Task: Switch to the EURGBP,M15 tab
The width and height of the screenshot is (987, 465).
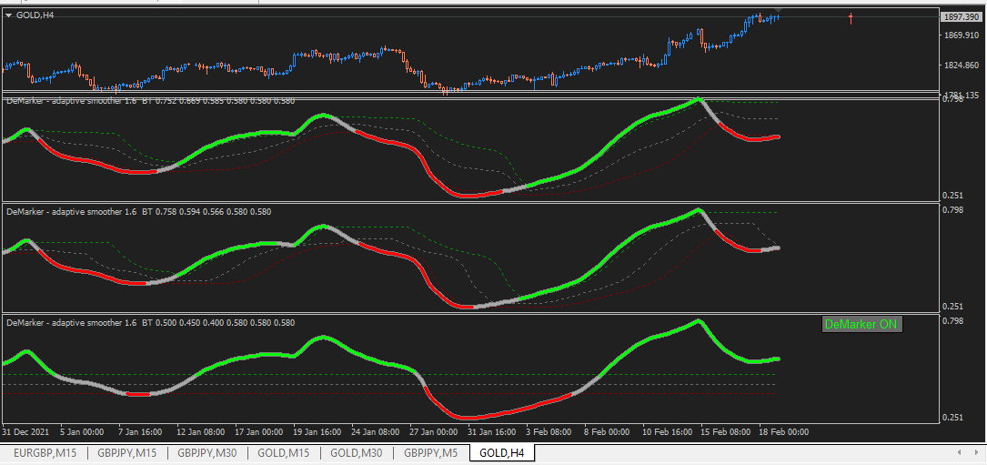Action: tap(45, 452)
